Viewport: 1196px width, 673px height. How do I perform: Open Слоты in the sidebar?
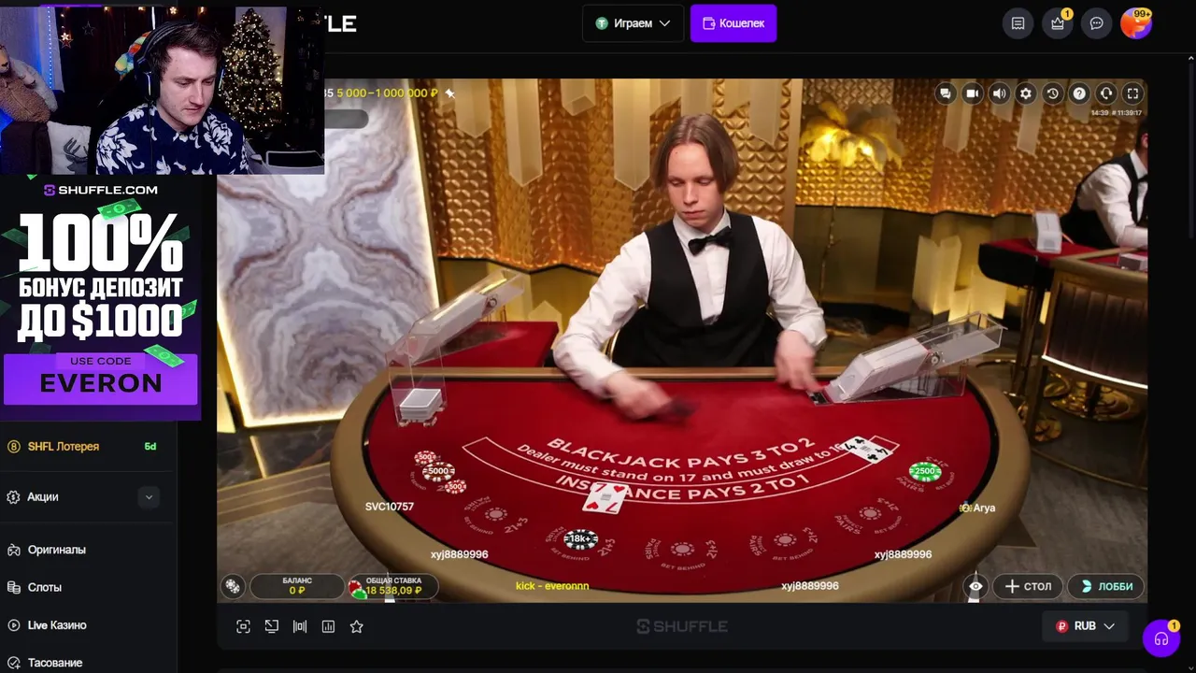coord(45,587)
